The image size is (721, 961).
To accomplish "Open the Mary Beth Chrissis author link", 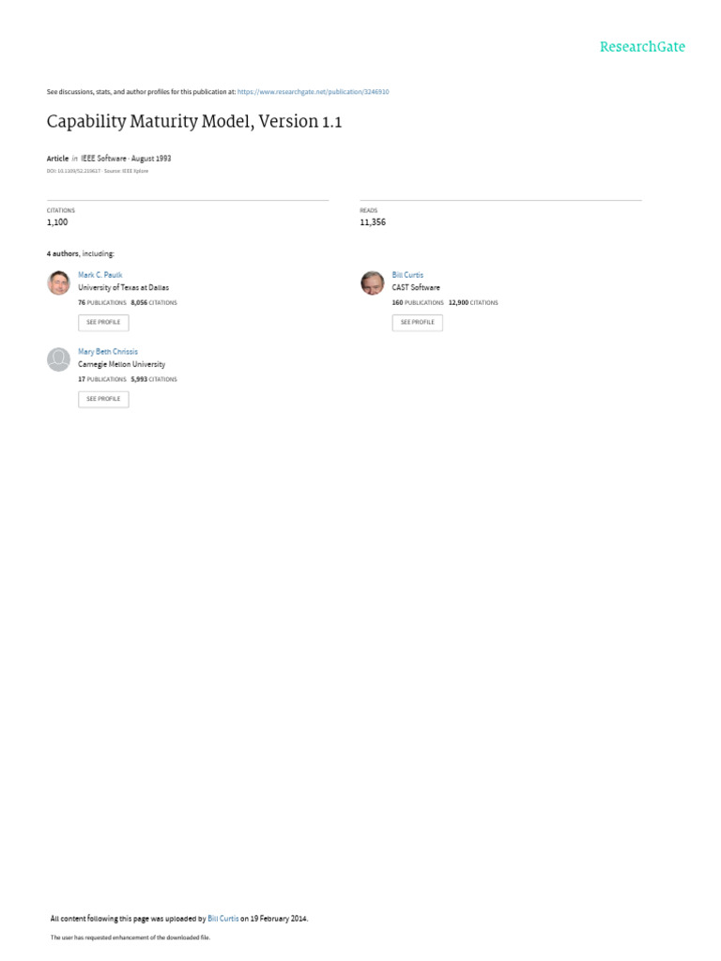I will [108, 351].
